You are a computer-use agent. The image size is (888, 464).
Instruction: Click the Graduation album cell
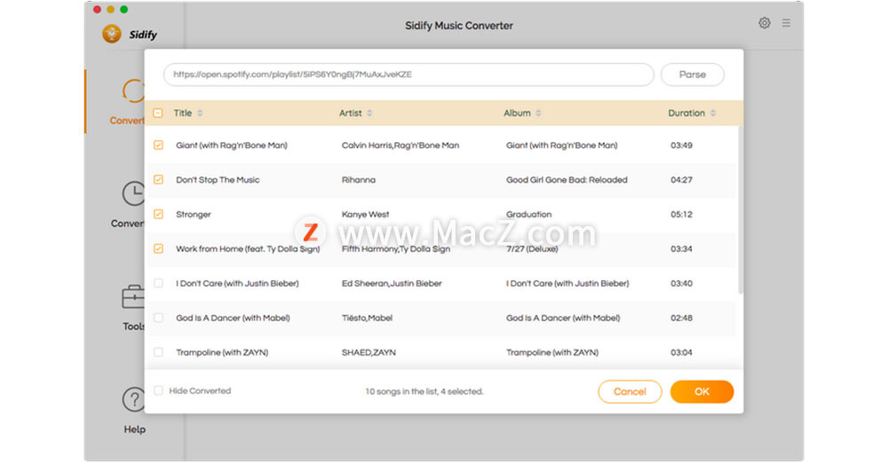click(x=529, y=215)
